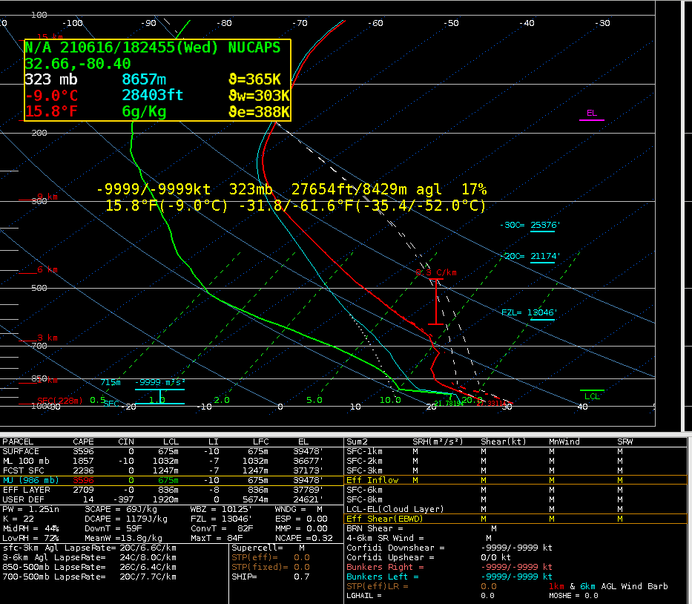Click the 32.66,-80.40 coordinates text

pos(78,64)
